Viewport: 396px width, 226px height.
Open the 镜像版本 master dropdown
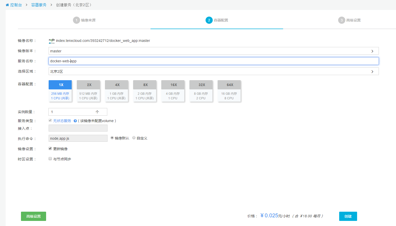213,51
